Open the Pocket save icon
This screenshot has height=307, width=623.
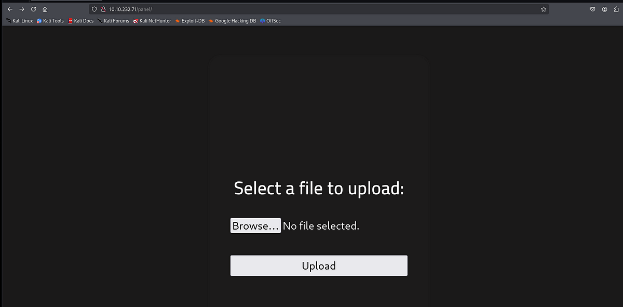click(x=593, y=9)
